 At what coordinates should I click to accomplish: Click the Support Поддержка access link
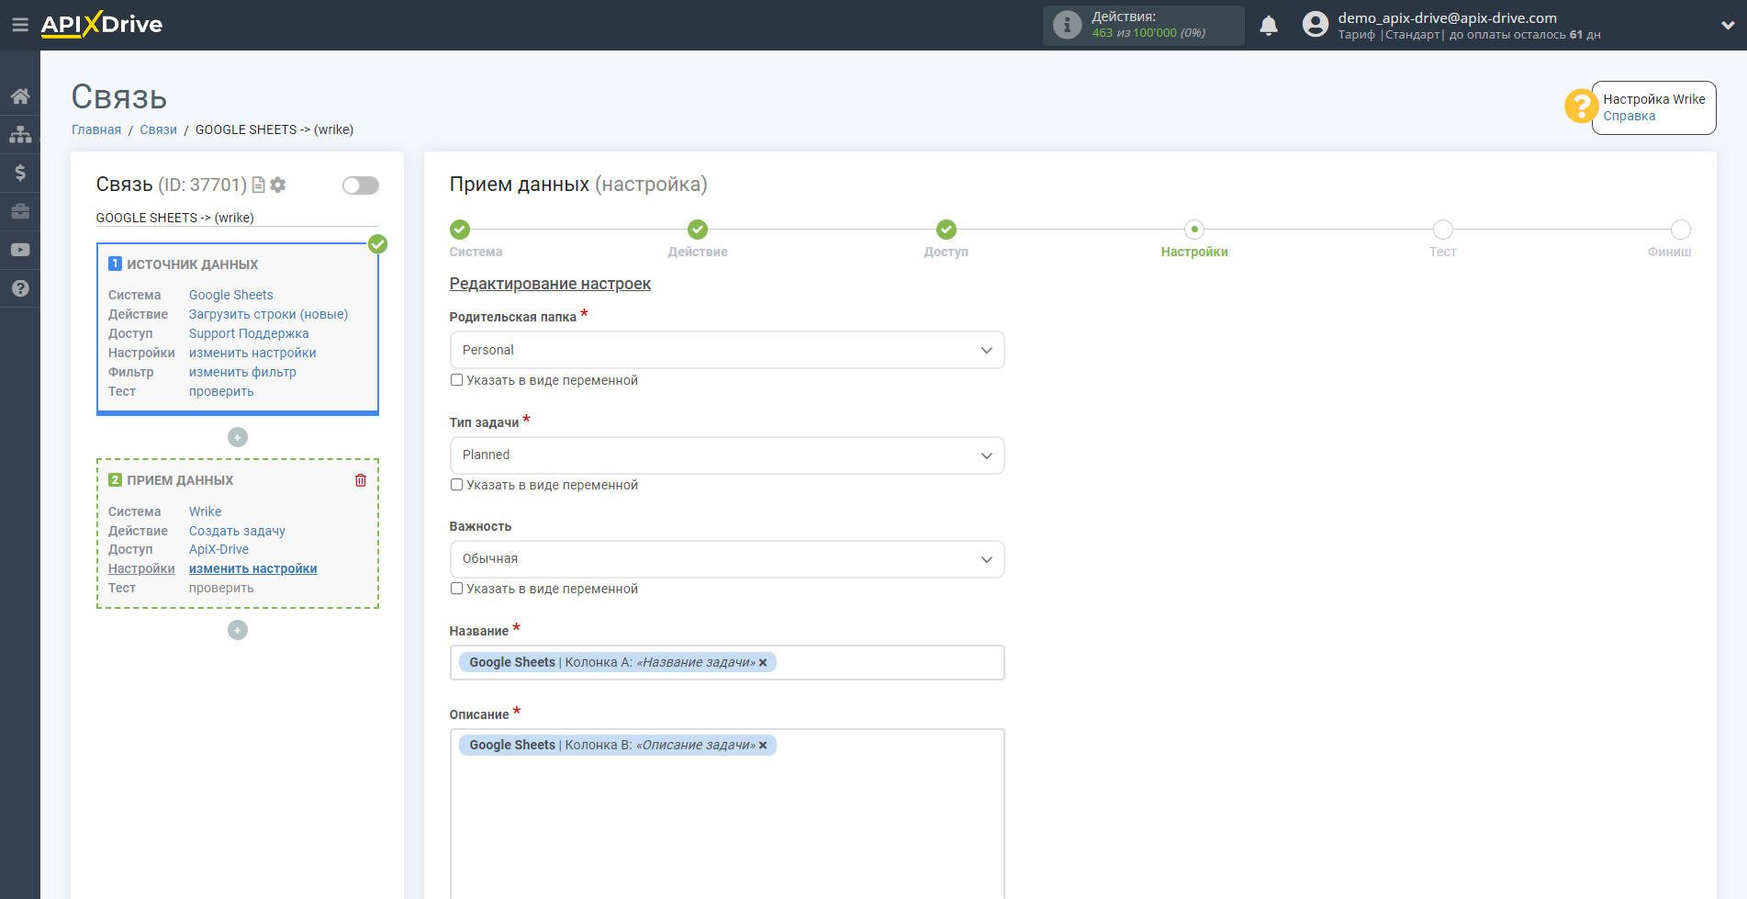[x=249, y=333]
